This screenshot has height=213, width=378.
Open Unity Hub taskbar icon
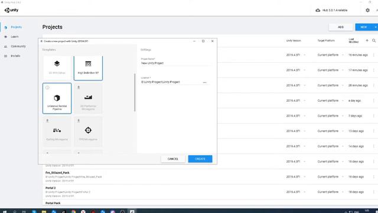[x=132, y=211]
